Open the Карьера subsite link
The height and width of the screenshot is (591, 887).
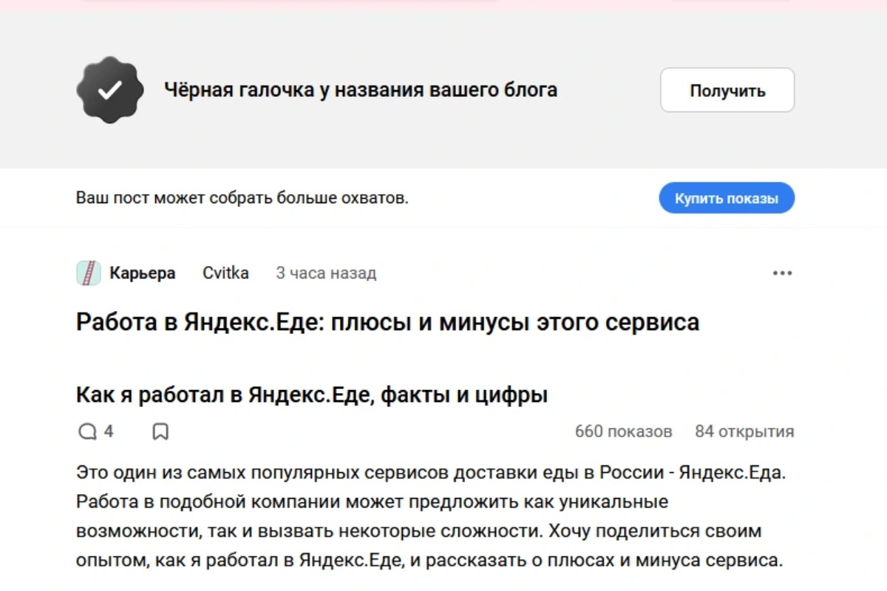[x=143, y=273]
